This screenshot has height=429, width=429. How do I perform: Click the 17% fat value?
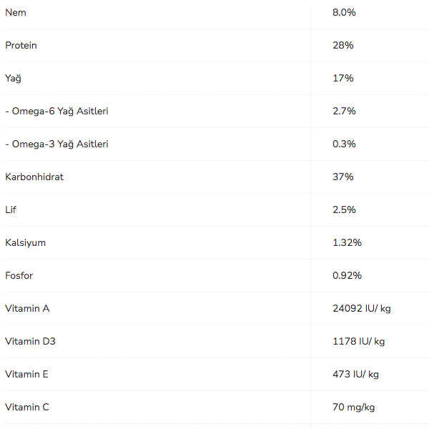click(343, 79)
